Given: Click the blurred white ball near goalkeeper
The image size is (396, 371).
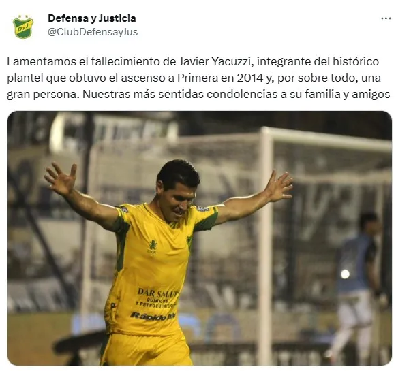Looking at the screenshot, I should (345, 274).
